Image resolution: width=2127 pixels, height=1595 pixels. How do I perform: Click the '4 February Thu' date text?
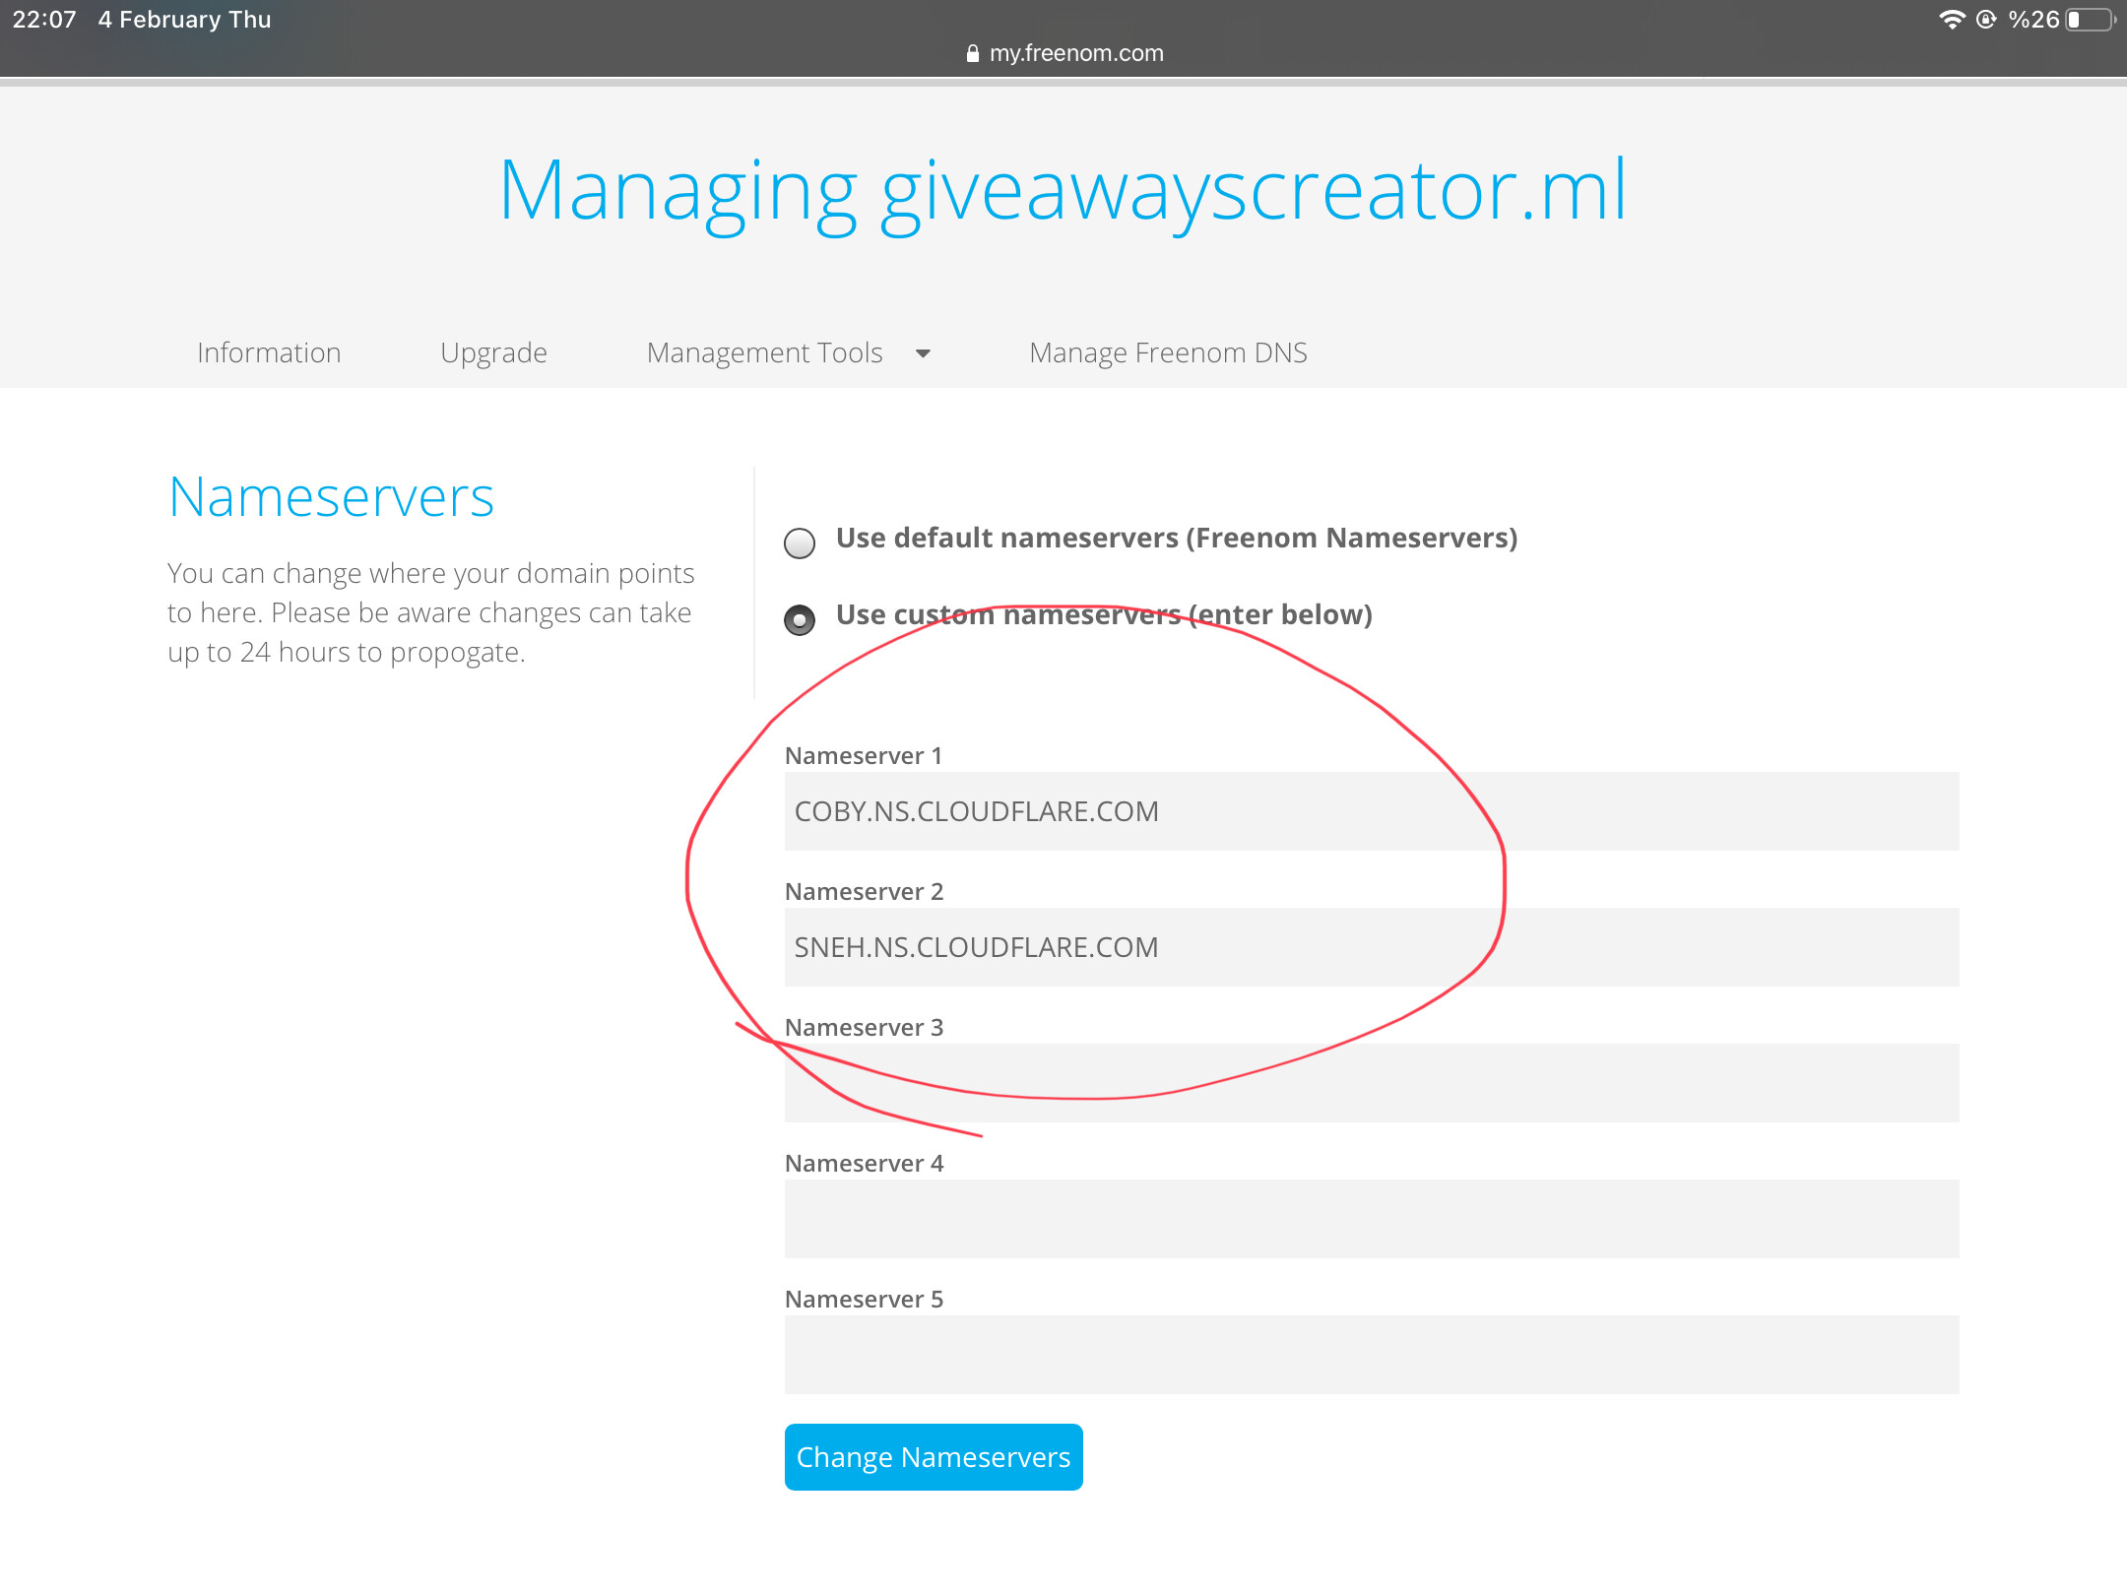click(184, 20)
